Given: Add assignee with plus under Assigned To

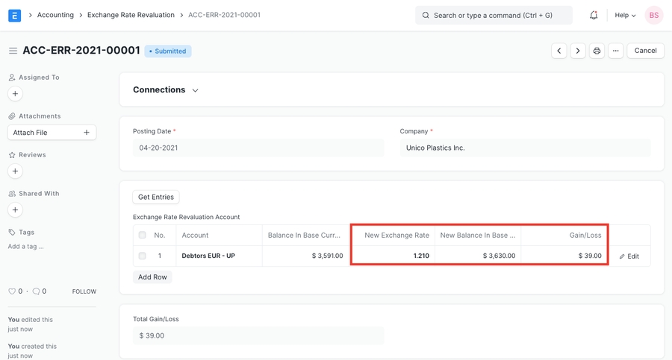Looking at the screenshot, I should click(x=15, y=94).
